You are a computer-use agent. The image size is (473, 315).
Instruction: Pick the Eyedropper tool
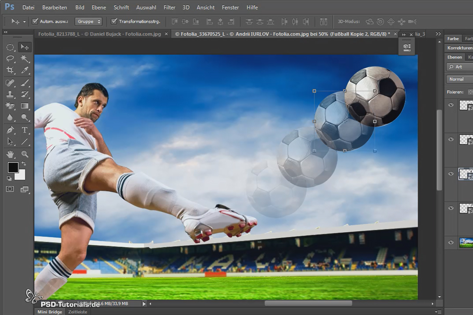click(x=25, y=70)
